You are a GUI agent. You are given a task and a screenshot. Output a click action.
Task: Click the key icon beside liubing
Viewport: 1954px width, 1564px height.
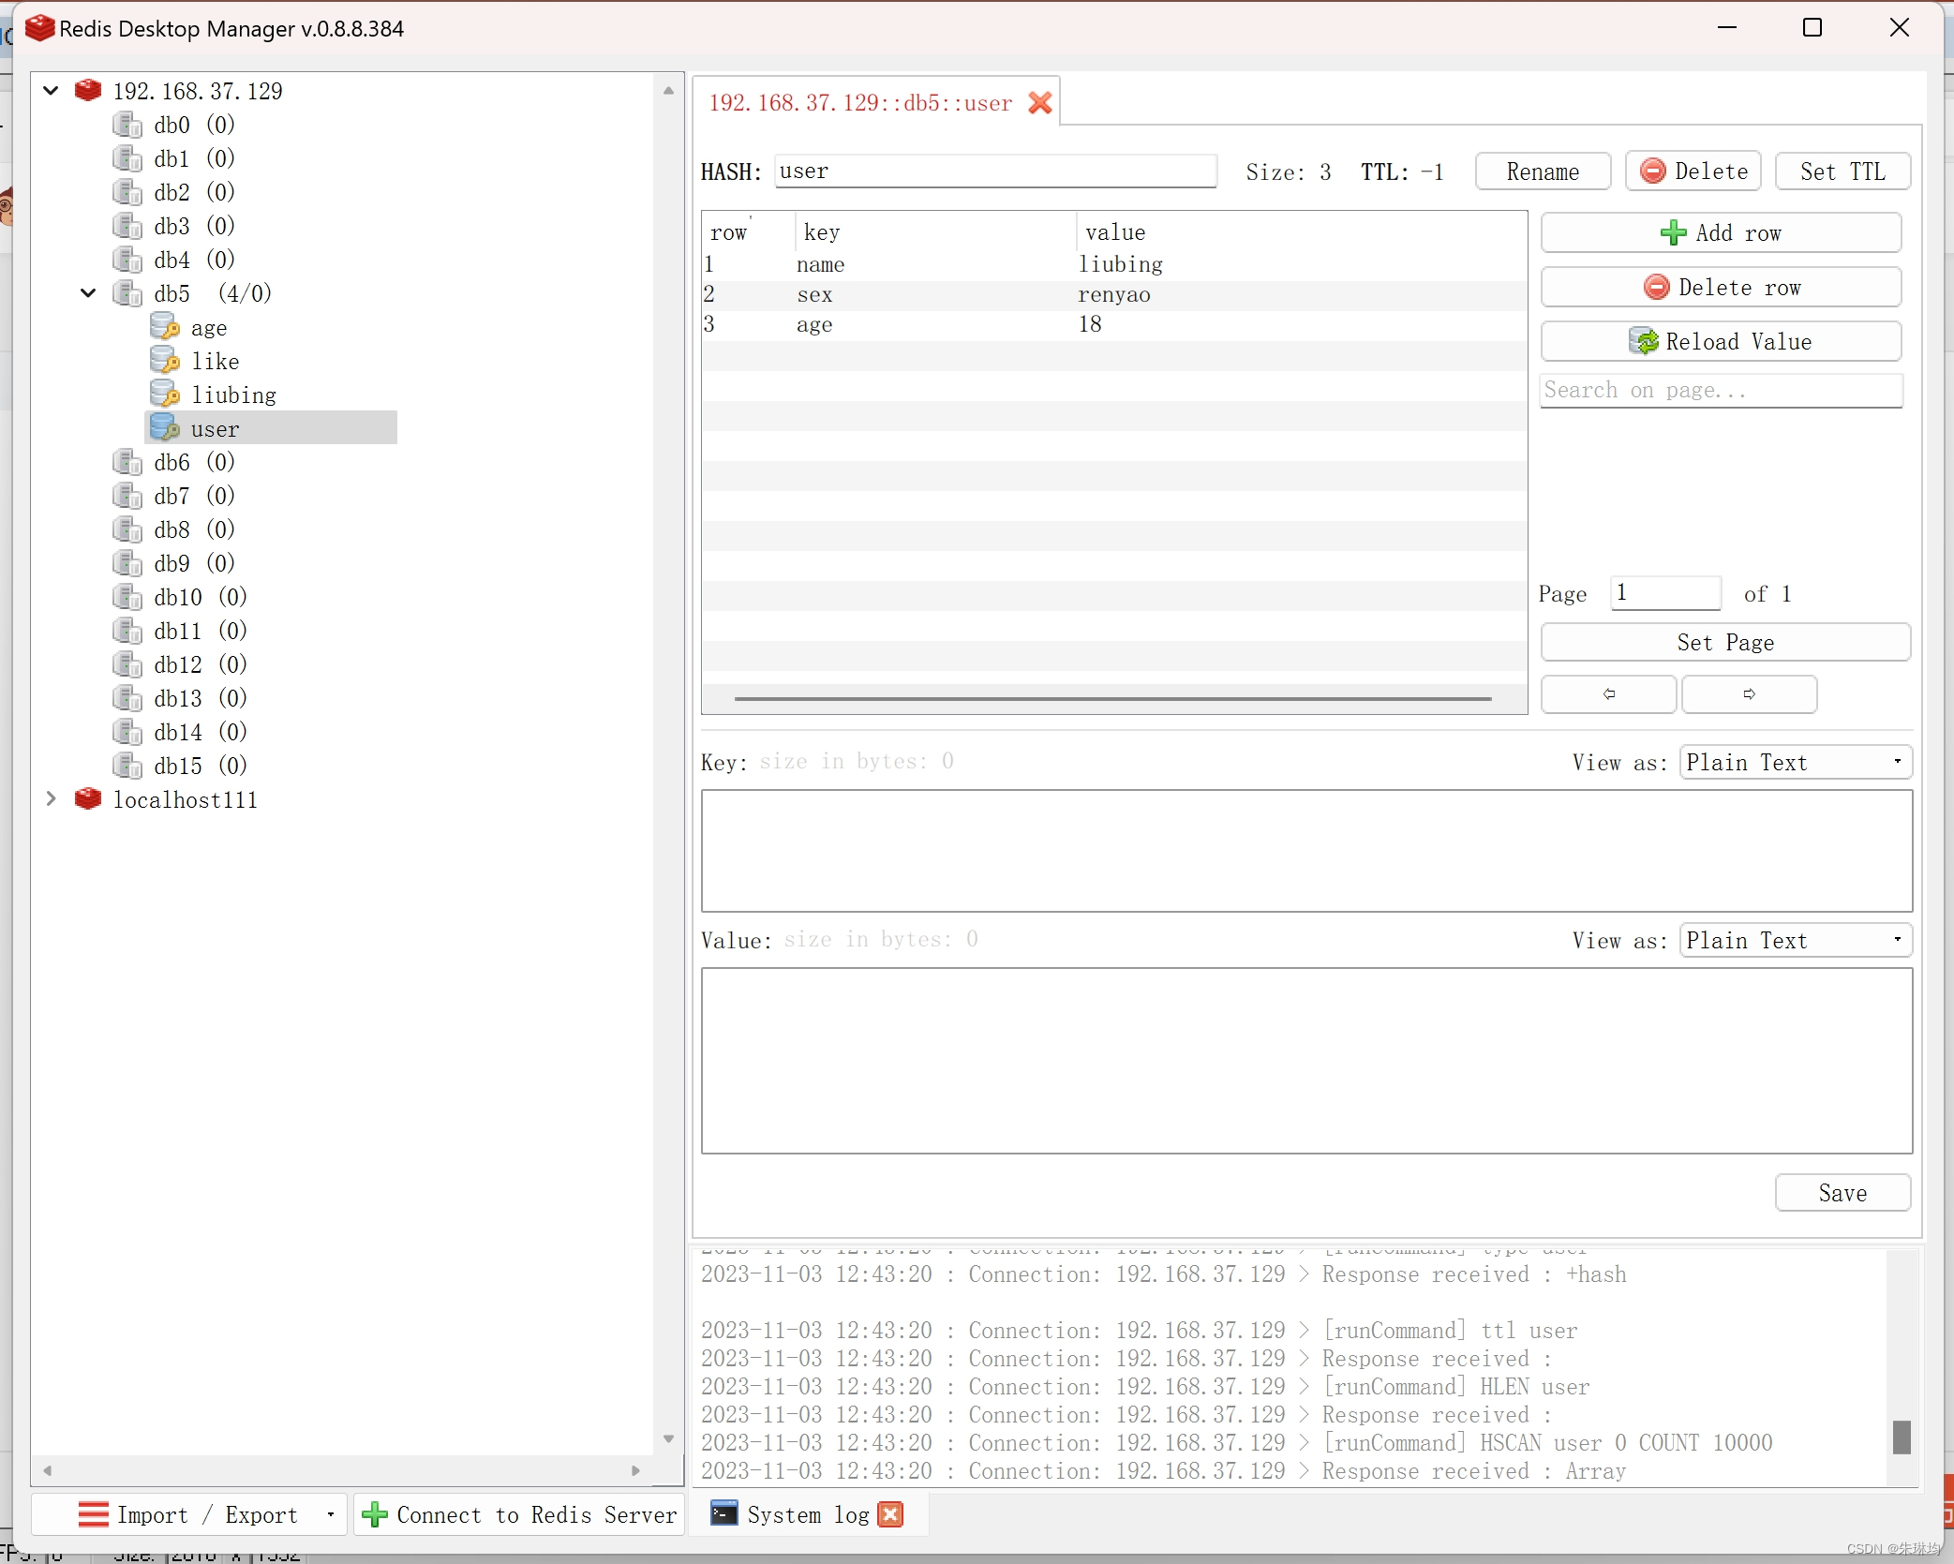pyautogui.click(x=165, y=395)
